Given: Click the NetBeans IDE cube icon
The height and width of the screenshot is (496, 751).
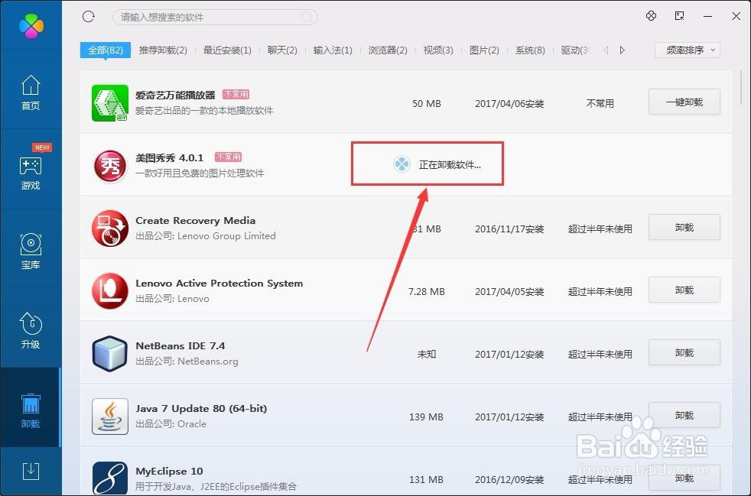Looking at the screenshot, I should click(x=110, y=354).
